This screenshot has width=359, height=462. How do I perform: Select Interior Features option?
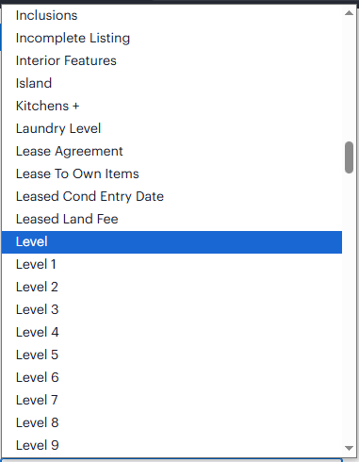171,60
